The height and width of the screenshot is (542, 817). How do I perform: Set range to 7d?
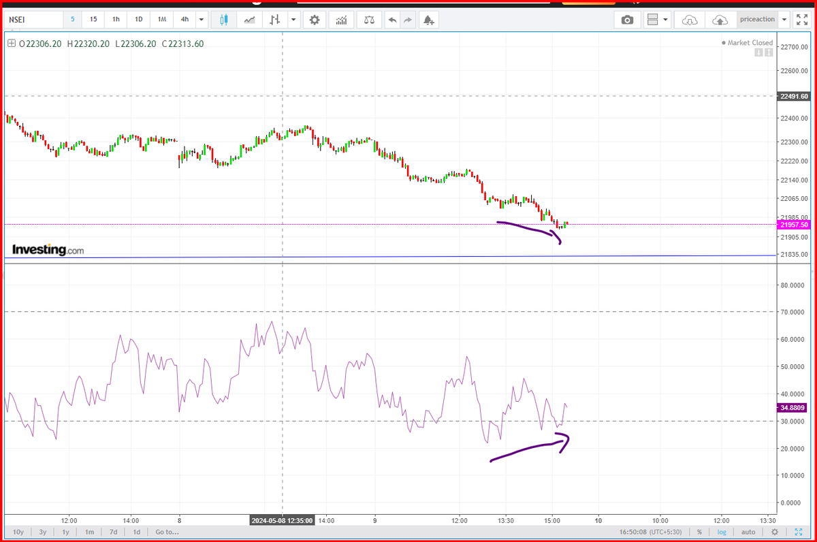(x=113, y=532)
